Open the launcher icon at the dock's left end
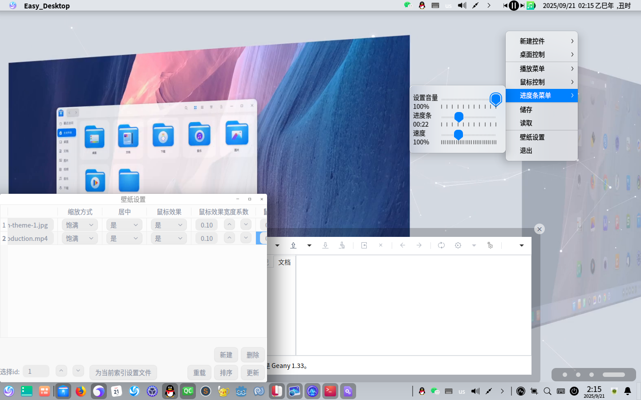Image resolution: width=641 pixels, height=400 pixels. (x=9, y=391)
